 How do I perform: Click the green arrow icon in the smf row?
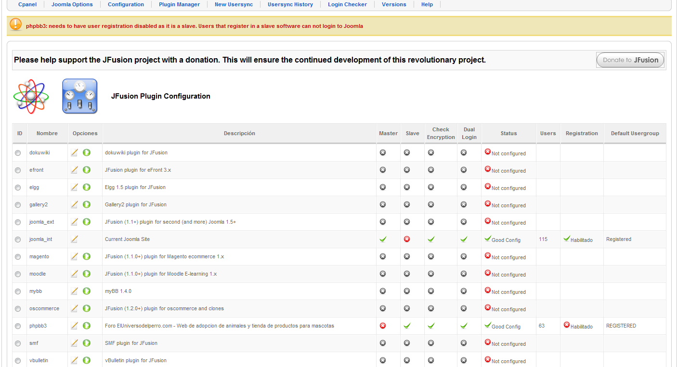pos(87,343)
